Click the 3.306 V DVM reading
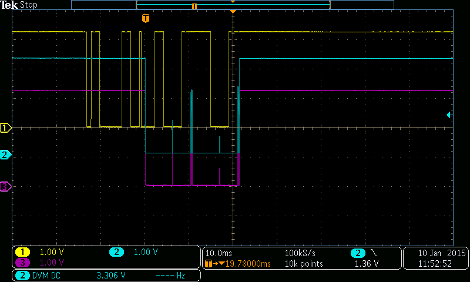 (x=111, y=276)
